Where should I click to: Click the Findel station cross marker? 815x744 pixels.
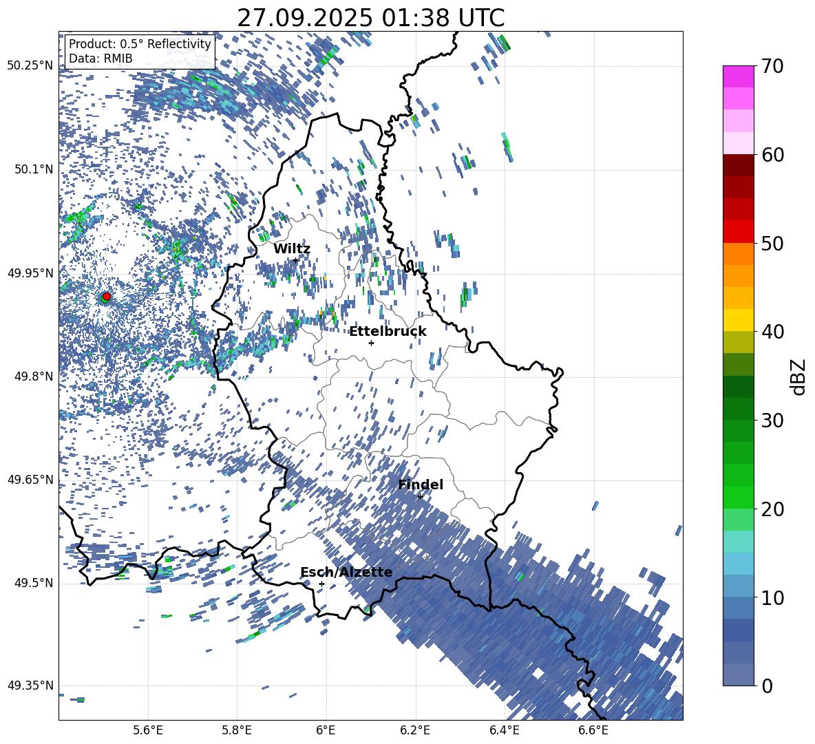[x=420, y=497]
